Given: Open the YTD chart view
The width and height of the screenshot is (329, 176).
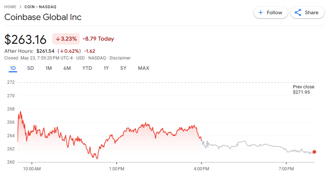Looking at the screenshot, I should 87,68.
